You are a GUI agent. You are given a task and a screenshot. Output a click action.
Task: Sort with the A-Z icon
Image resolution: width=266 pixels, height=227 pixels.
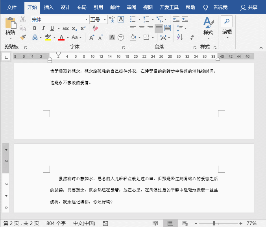tap(180, 37)
